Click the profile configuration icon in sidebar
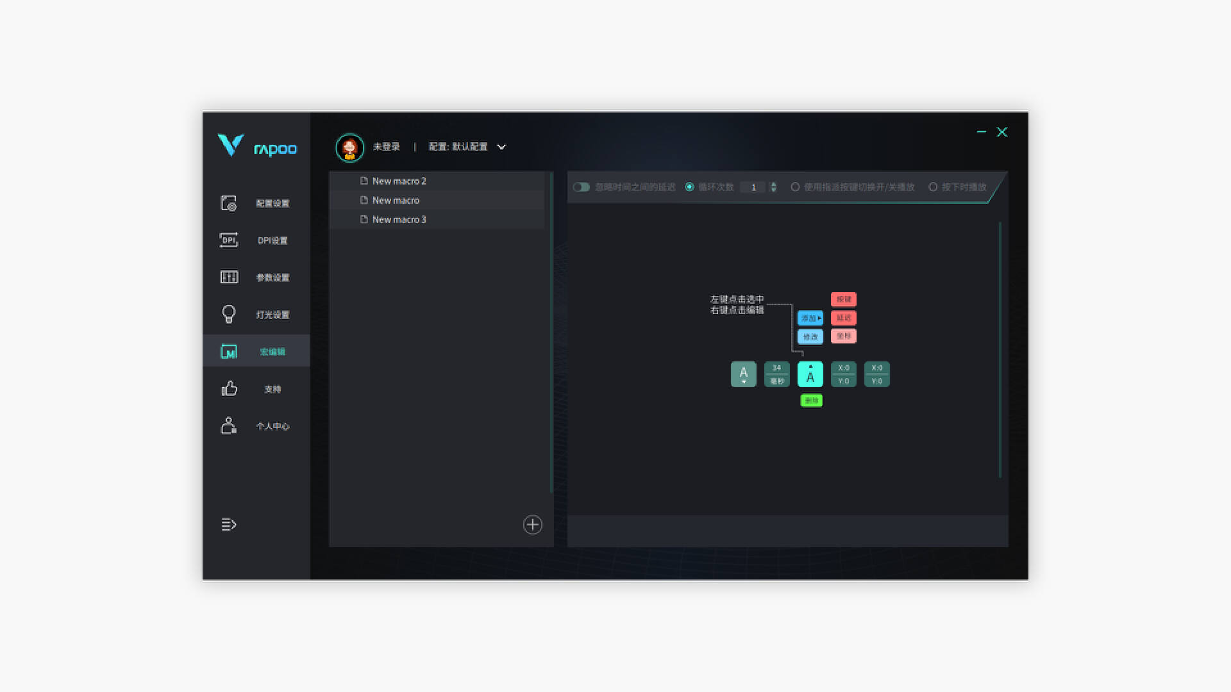Viewport: 1231px width, 692px height. click(229, 203)
